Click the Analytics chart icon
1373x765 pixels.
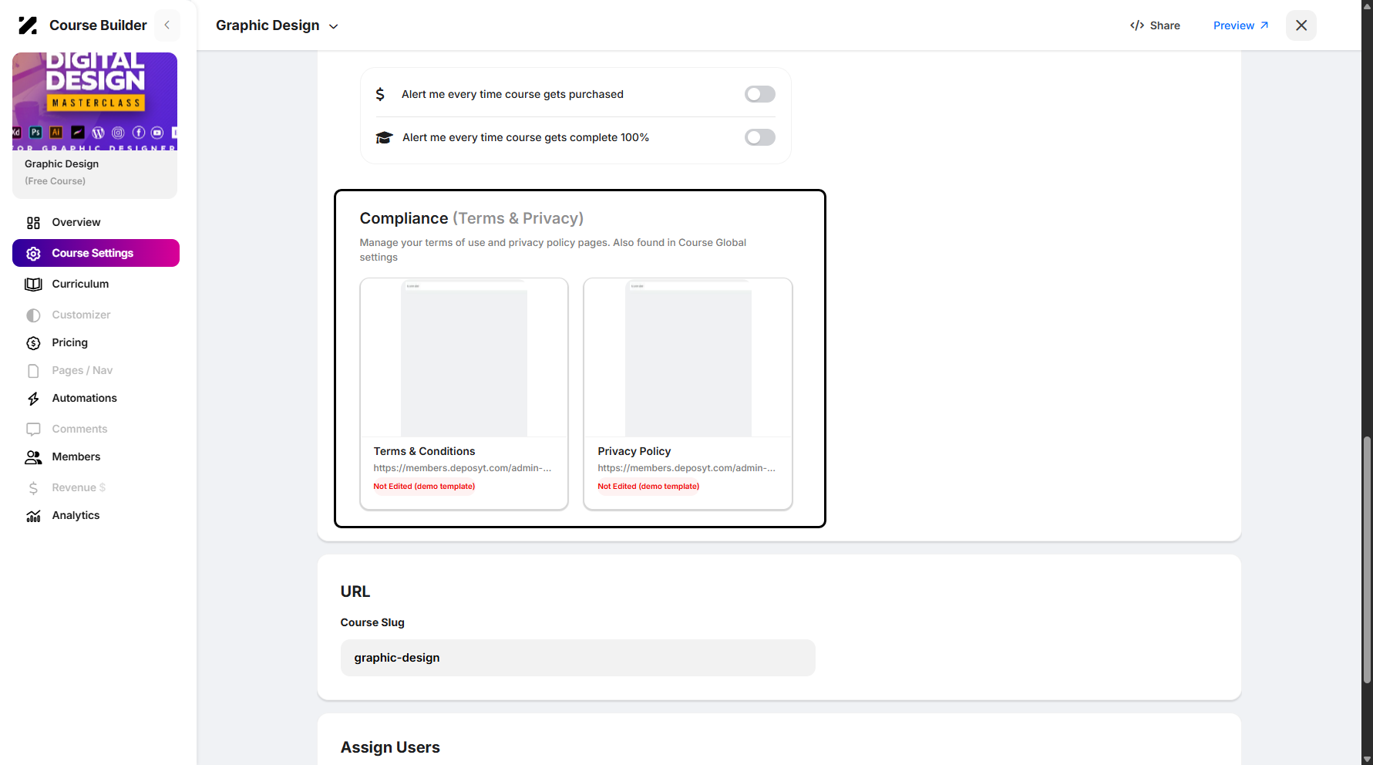(x=33, y=516)
